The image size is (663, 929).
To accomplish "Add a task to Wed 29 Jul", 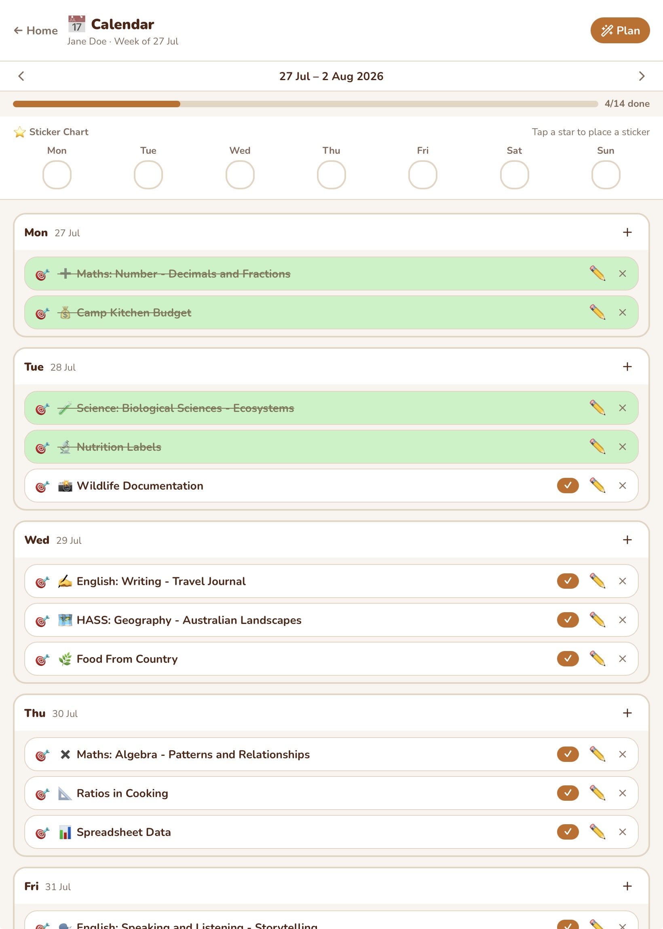I will (x=627, y=540).
